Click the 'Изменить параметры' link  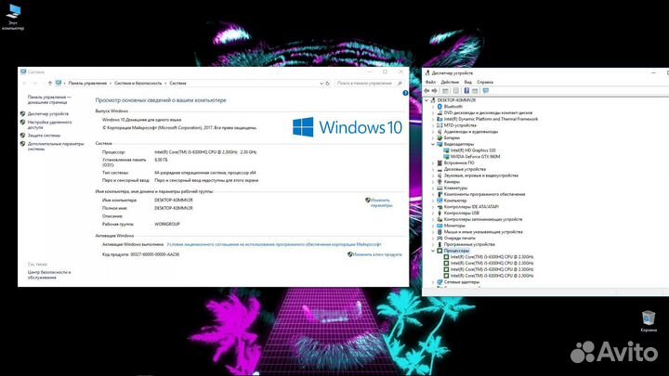click(x=381, y=201)
